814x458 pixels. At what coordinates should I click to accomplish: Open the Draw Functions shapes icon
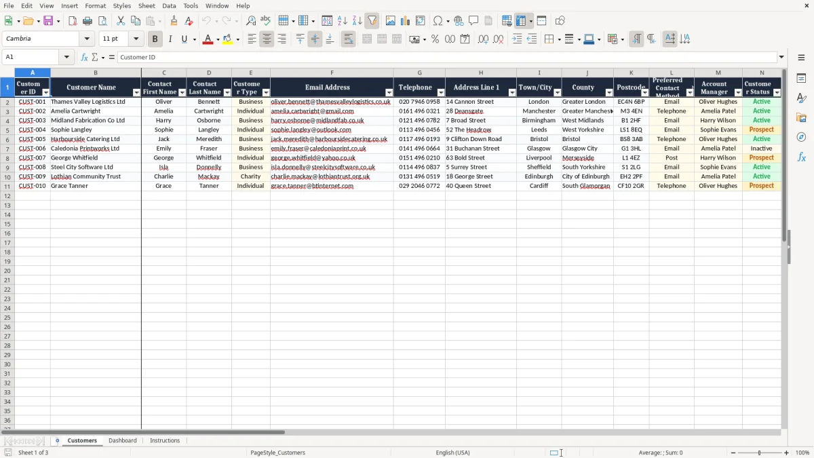click(560, 21)
